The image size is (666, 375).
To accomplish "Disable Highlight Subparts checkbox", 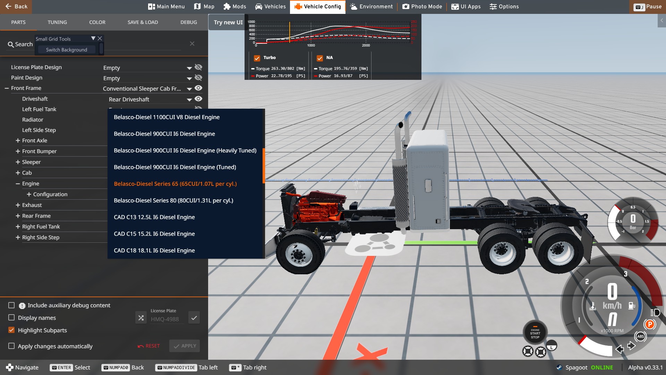I will click(11, 330).
